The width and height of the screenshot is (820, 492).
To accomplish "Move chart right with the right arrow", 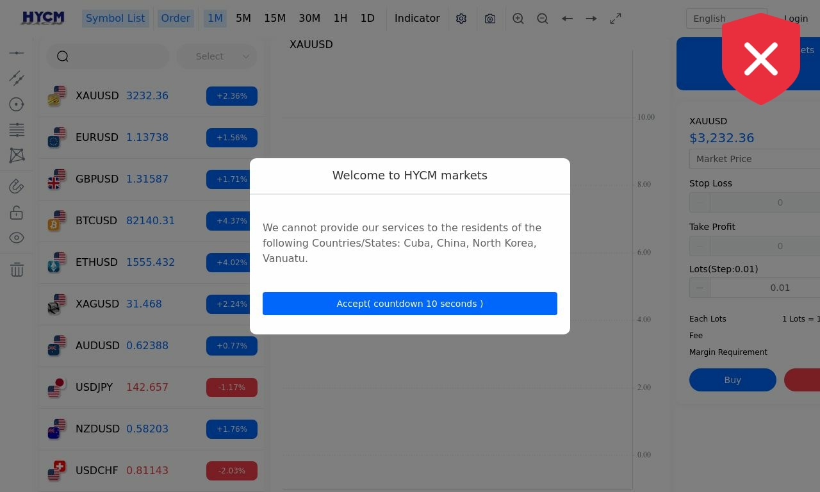I will [591, 19].
